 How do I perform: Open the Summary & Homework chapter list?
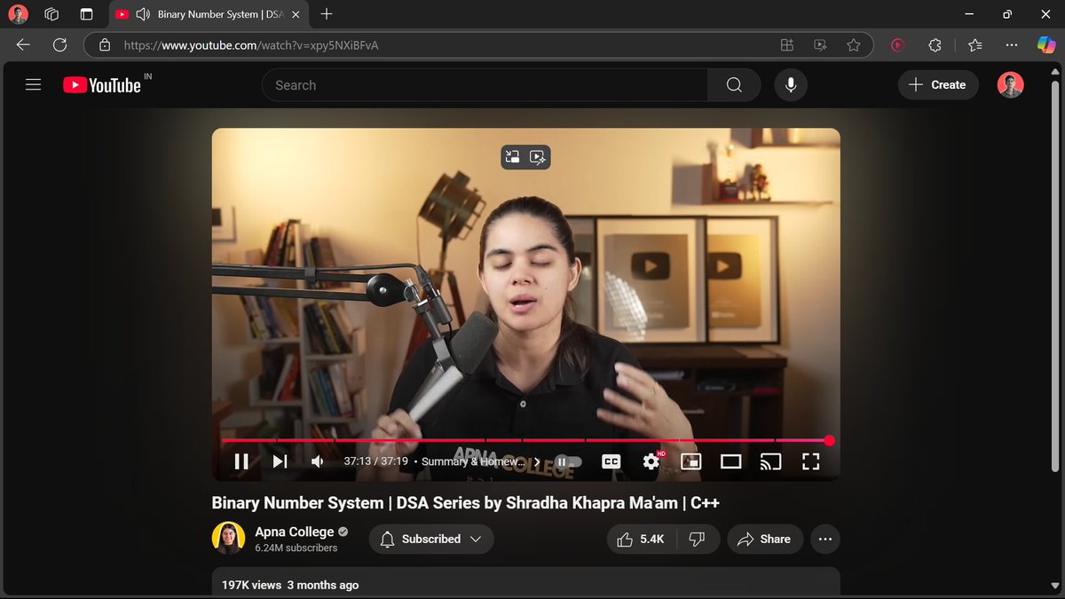[481, 461]
